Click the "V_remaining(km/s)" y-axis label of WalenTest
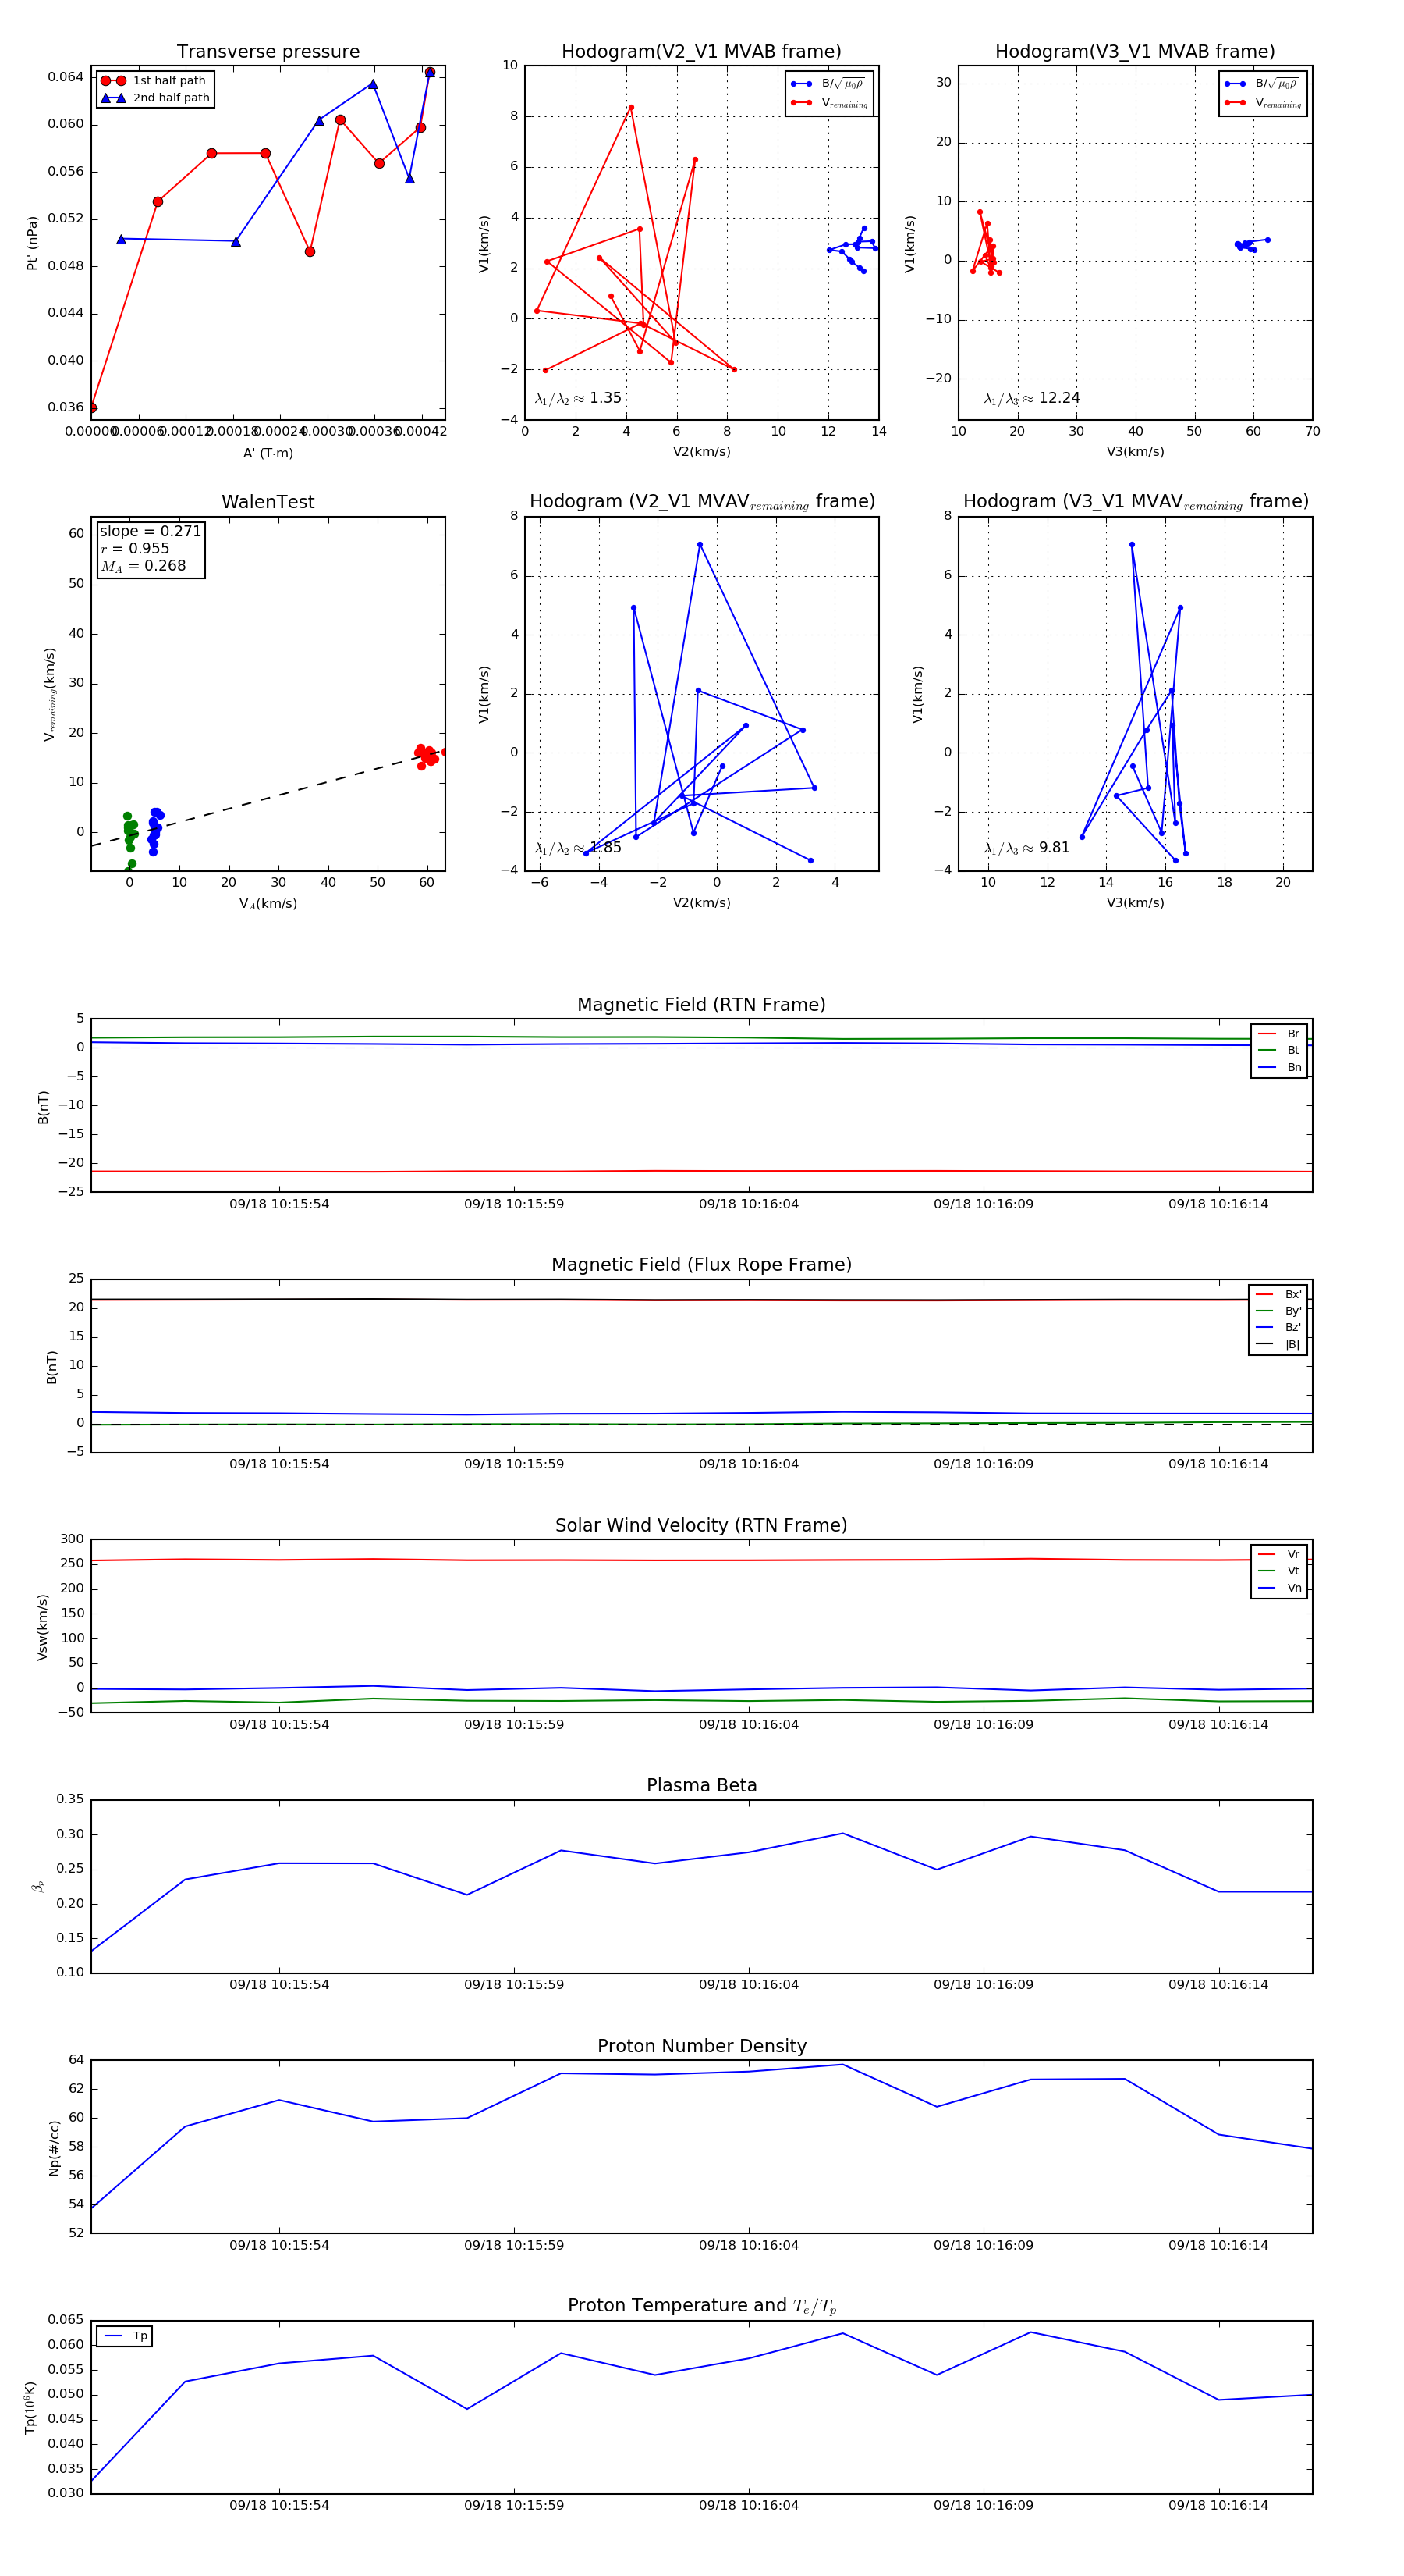This screenshot has height=2576, width=1404. pos(49,694)
